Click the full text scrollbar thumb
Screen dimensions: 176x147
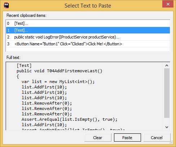click(167, 93)
